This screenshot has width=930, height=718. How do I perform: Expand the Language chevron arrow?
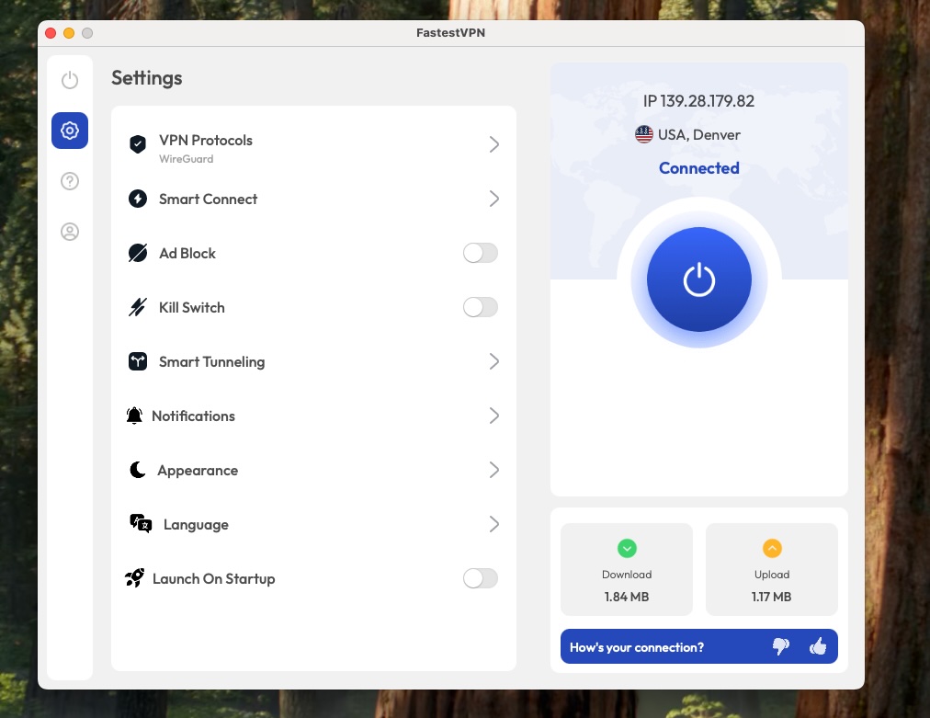(x=494, y=524)
